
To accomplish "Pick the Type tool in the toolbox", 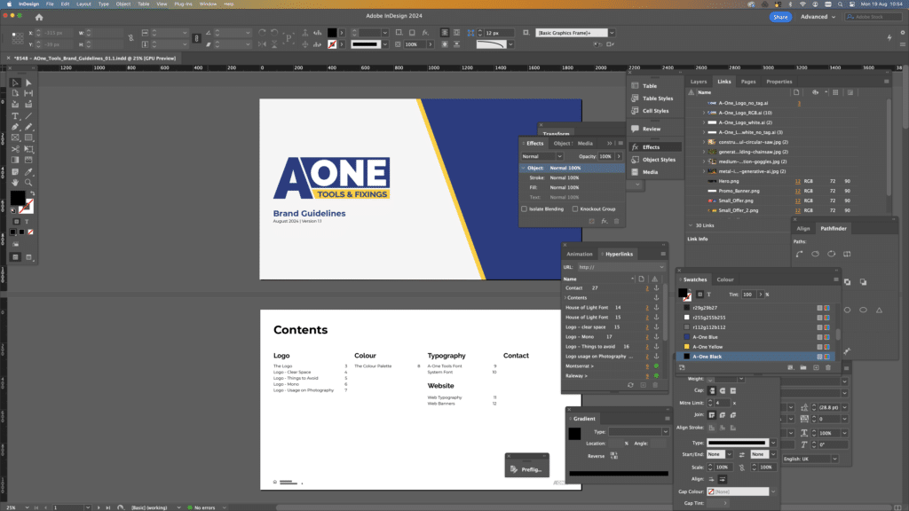I will tap(15, 116).
